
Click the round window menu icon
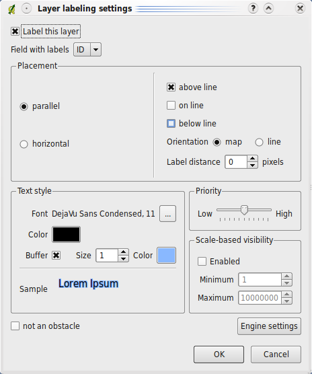point(26,9)
